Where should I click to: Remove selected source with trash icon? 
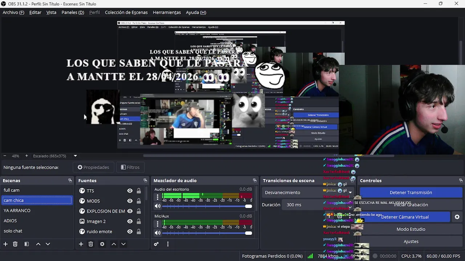[x=91, y=244]
